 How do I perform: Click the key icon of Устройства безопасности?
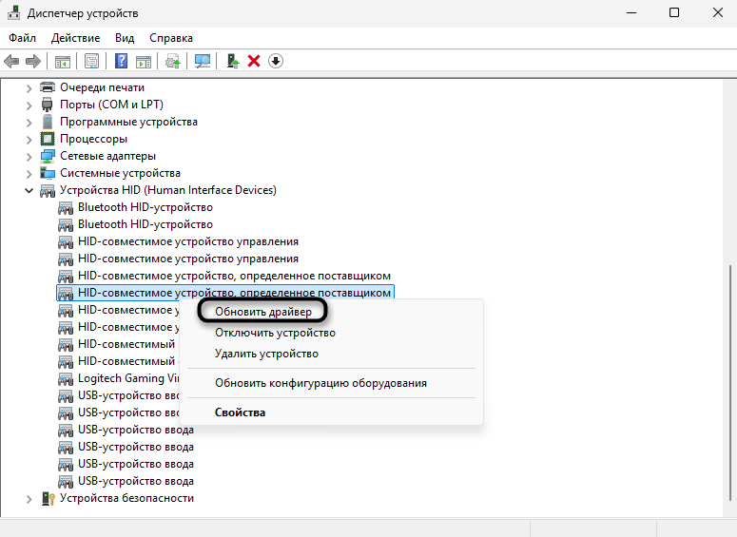(48, 498)
